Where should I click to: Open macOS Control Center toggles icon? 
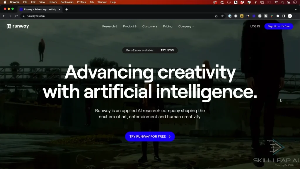pyautogui.click(x=289, y=2)
